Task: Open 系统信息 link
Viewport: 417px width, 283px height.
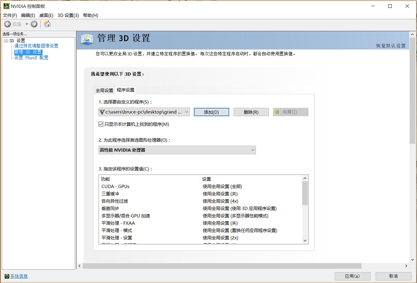Action: [19, 276]
